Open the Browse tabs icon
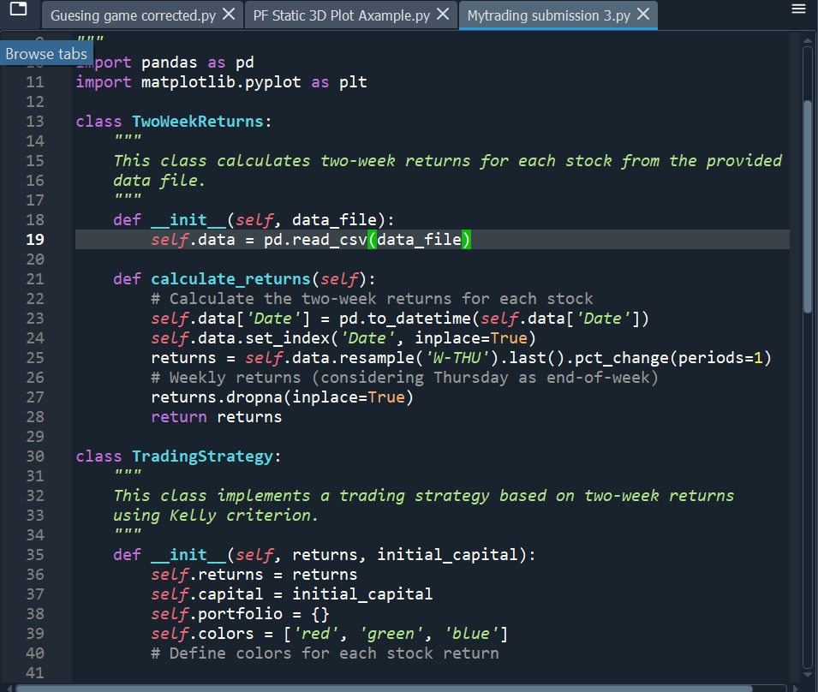Screen dimensions: 818x692 pyautogui.click(x=18, y=9)
